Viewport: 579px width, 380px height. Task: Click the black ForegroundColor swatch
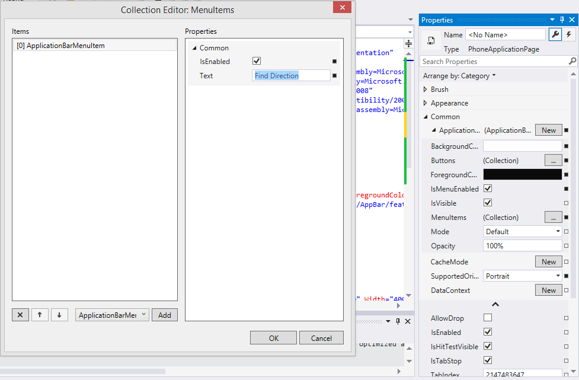(522, 175)
